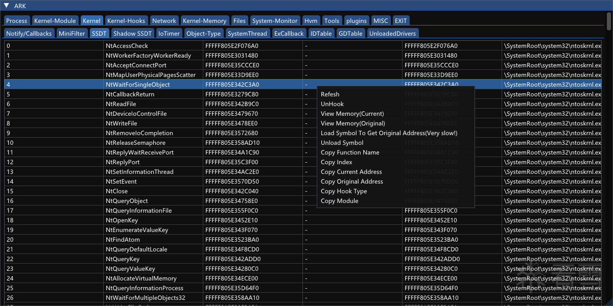Viewport: 613px width, 306px height.
Task: Collapse the ARK window triangle
Action: click(6, 6)
